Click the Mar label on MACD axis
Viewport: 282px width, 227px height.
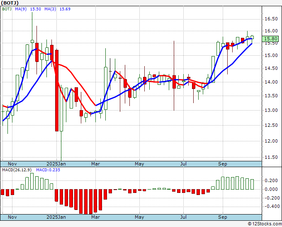click(x=95, y=217)
